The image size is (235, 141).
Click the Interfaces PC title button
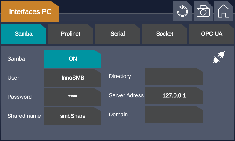pyautogui.click(x=30, y=12)
